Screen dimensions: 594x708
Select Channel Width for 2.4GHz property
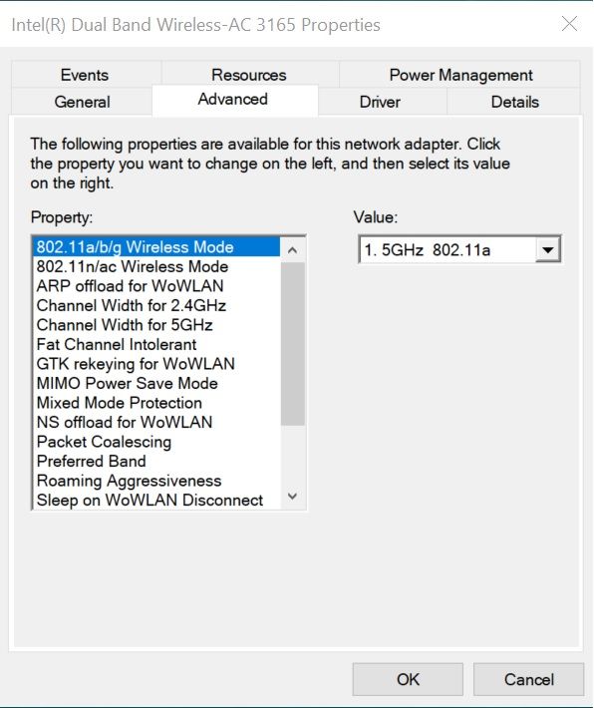click(156, 306)
